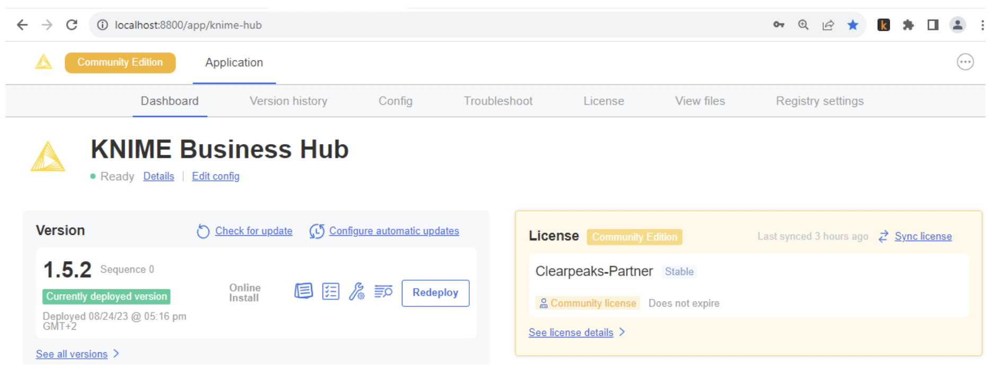Go to the Troubleshoot tab
This screenshot has width=1001, height=373.
pyautogui.click(x=498, y=101)
